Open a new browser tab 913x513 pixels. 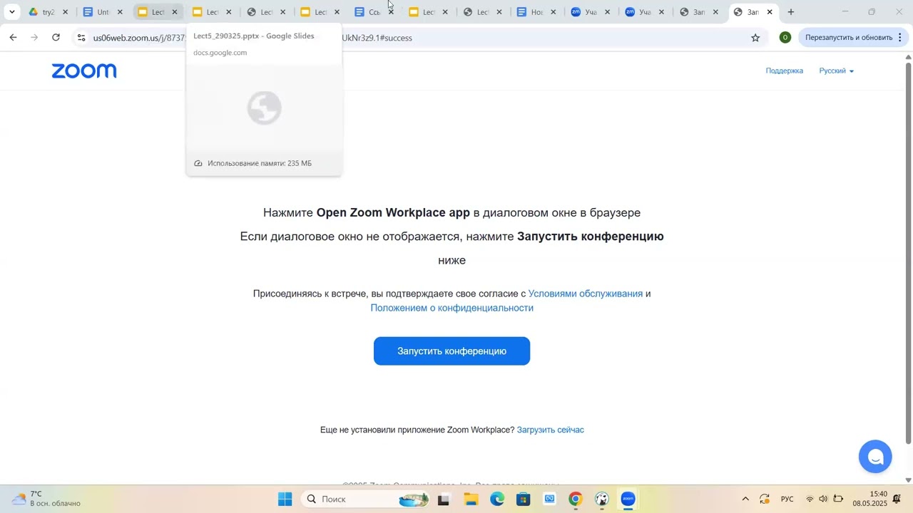tap(791, 12)
